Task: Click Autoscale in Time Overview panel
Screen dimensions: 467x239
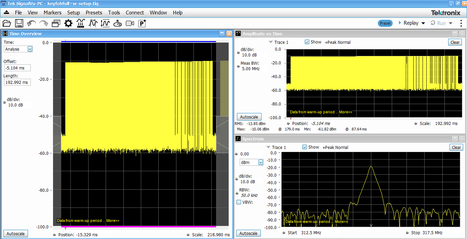Action: pyautogui.click(x=15, y=234)
